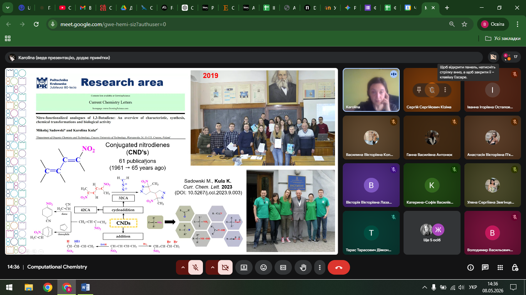Leave the call with red button
The width and height of the screenshot is (526, 295).
(x=339, y=267)
